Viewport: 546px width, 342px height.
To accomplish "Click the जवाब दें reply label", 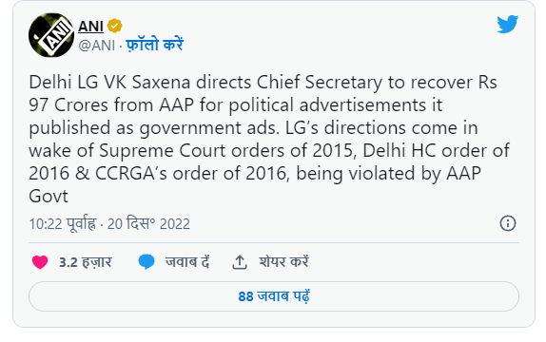I will pos(187,262).
